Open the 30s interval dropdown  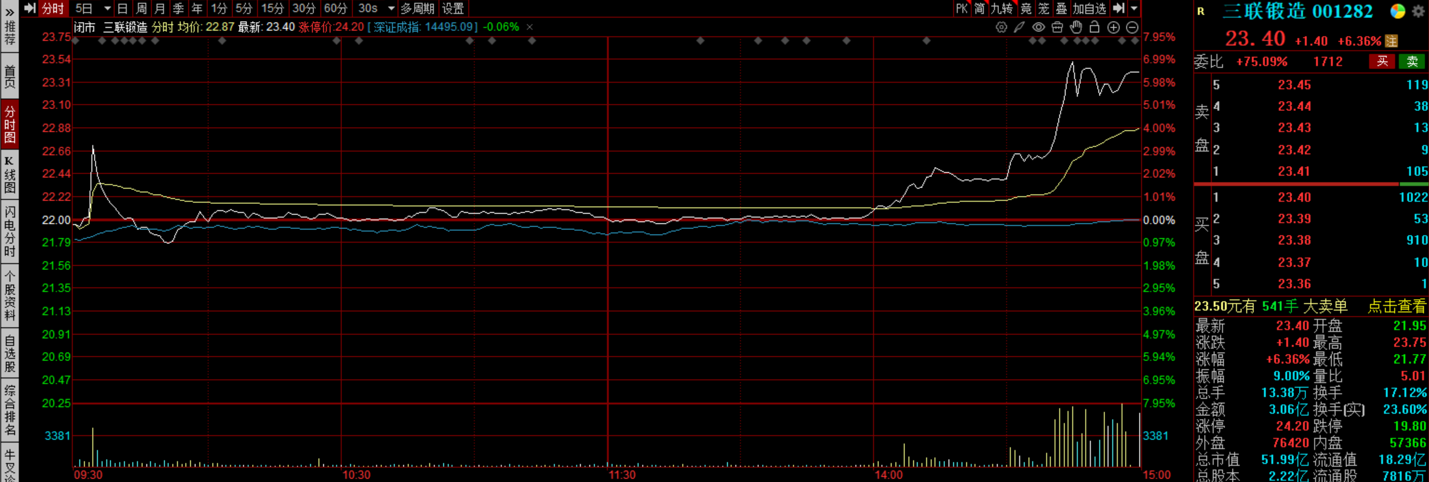(x=391, y=8)
